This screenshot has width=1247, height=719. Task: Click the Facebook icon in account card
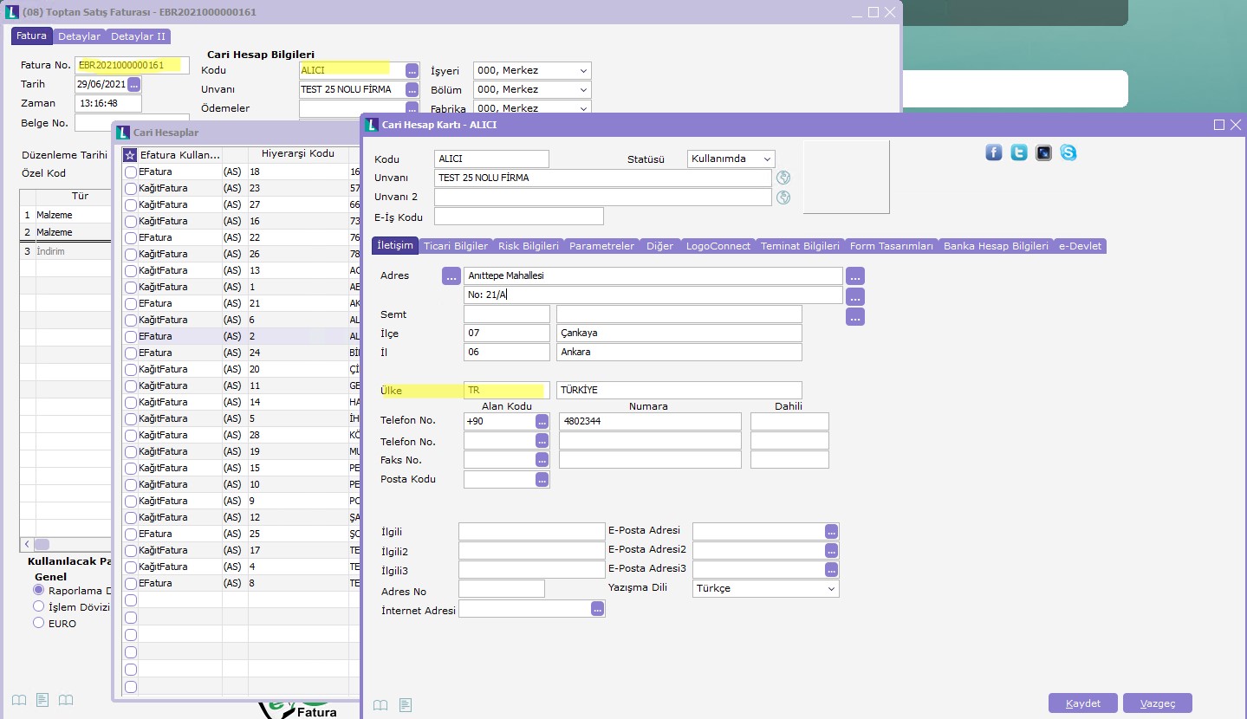point(994,153)
